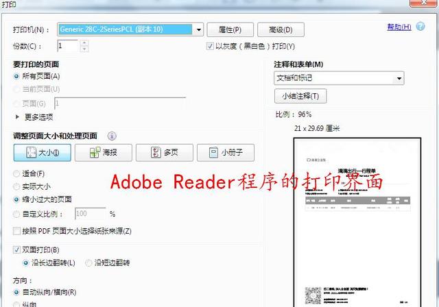Select the 适合(F) fit option
The image size is (439, 307).
coord(16,173)
